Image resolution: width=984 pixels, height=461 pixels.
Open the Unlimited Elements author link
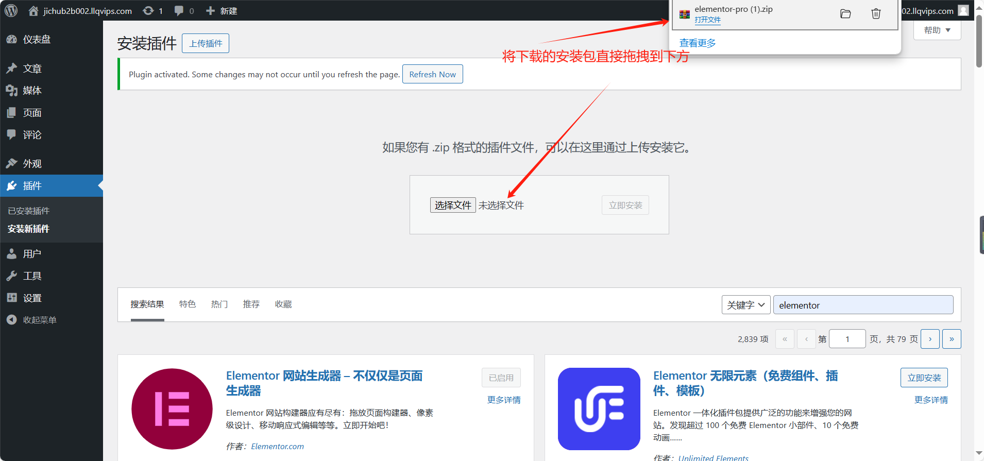point(714,457)
